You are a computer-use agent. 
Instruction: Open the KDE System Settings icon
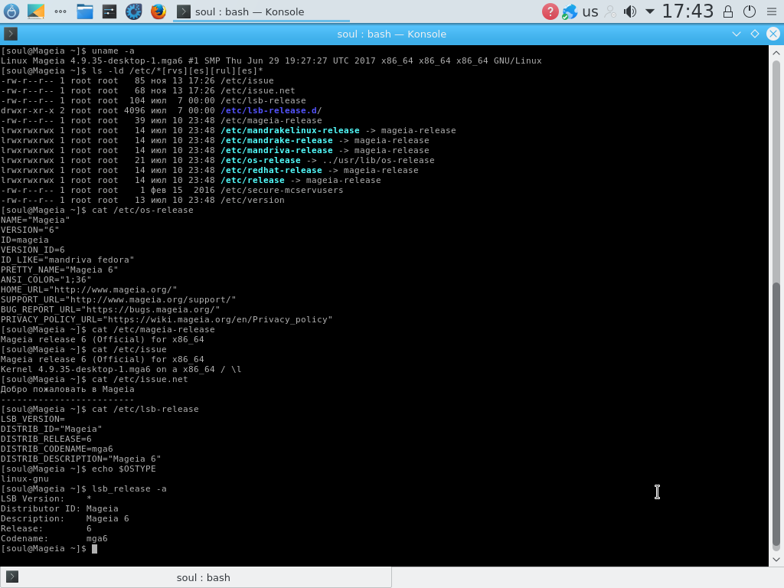click(133, 11)
